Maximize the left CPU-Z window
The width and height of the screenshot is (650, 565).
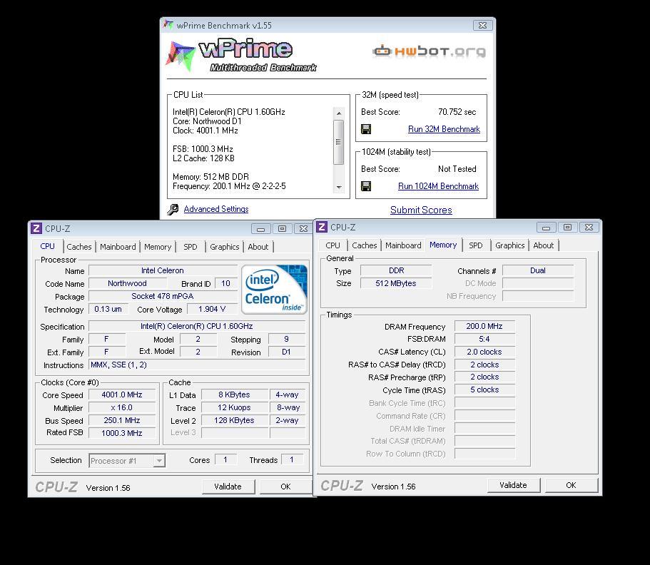283,229
